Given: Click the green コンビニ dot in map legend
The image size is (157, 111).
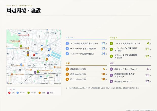Looking at the screenshot, I should tap(29, 93).
